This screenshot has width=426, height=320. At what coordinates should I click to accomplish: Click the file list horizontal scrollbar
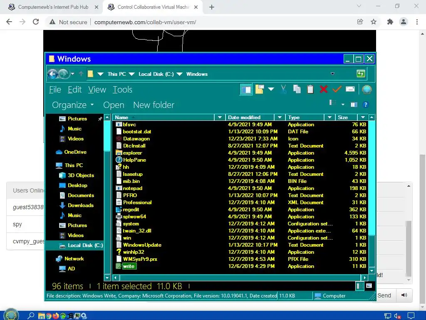(x=240, y=278)
